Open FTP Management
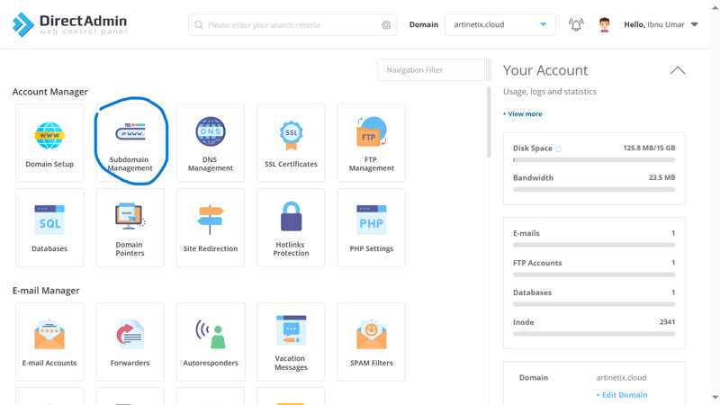The height and width of the screenshot is (405, 720). pos(372,143)
